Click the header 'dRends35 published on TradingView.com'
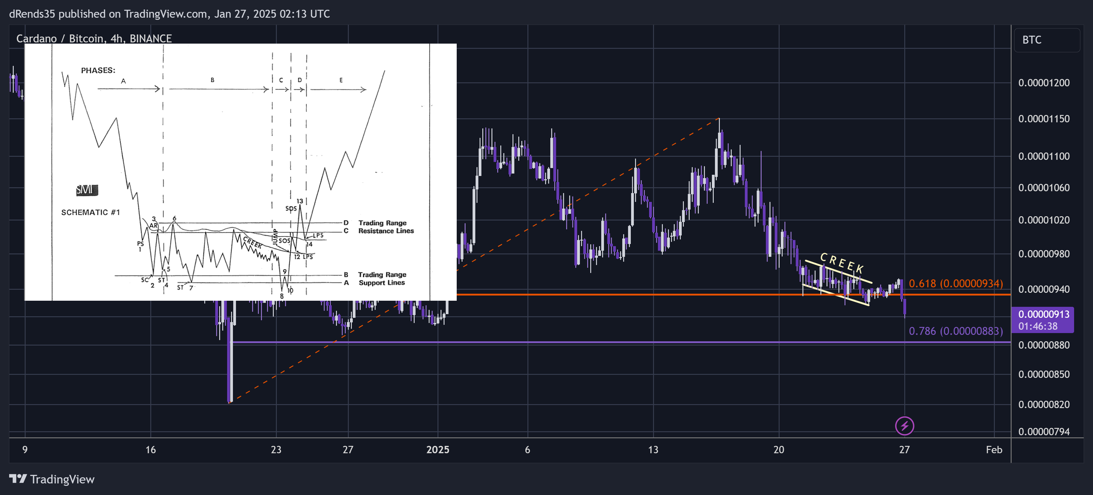The height and width of the screenshot is (495, 1093). 108,14
